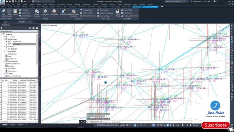The width and height of the screenshot is (234, 132).
Task: Click the Prospector vertical tab
Action: [40, 34]
